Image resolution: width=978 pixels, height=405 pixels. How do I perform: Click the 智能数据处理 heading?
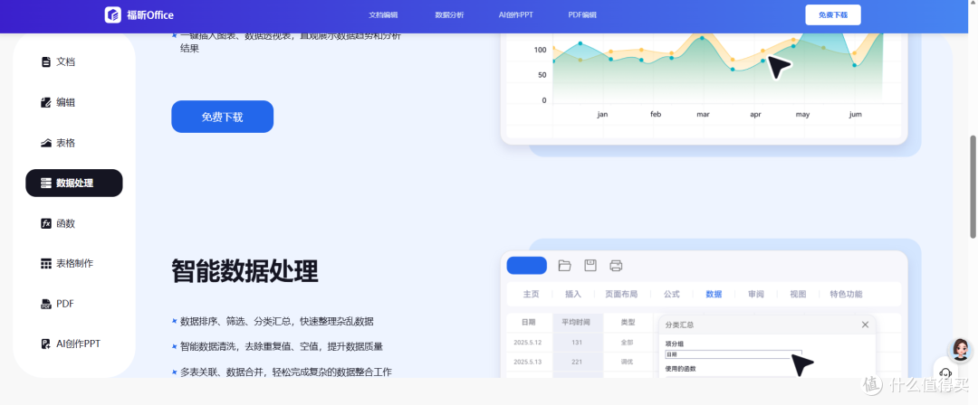pyautogui.click(x=244, y=271)
